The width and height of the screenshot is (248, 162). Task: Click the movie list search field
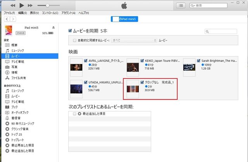(x=221, y=32)
